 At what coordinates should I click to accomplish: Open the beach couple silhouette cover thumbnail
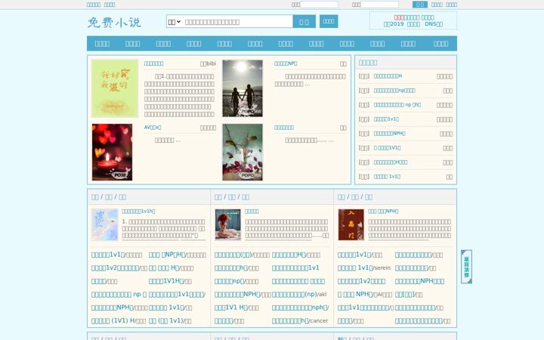pos(243,88)
